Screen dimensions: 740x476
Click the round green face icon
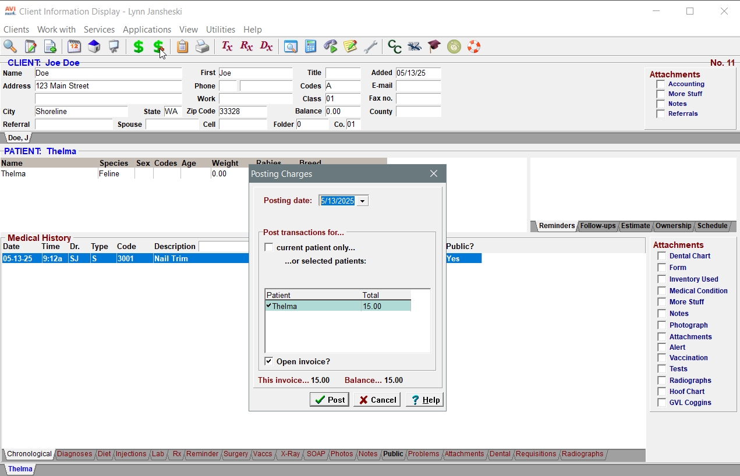click(x=454, y=47)
